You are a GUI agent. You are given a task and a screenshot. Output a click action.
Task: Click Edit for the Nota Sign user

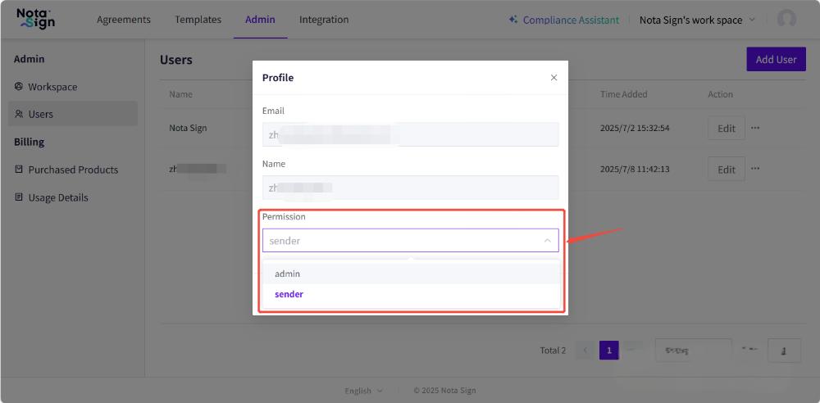726,128
